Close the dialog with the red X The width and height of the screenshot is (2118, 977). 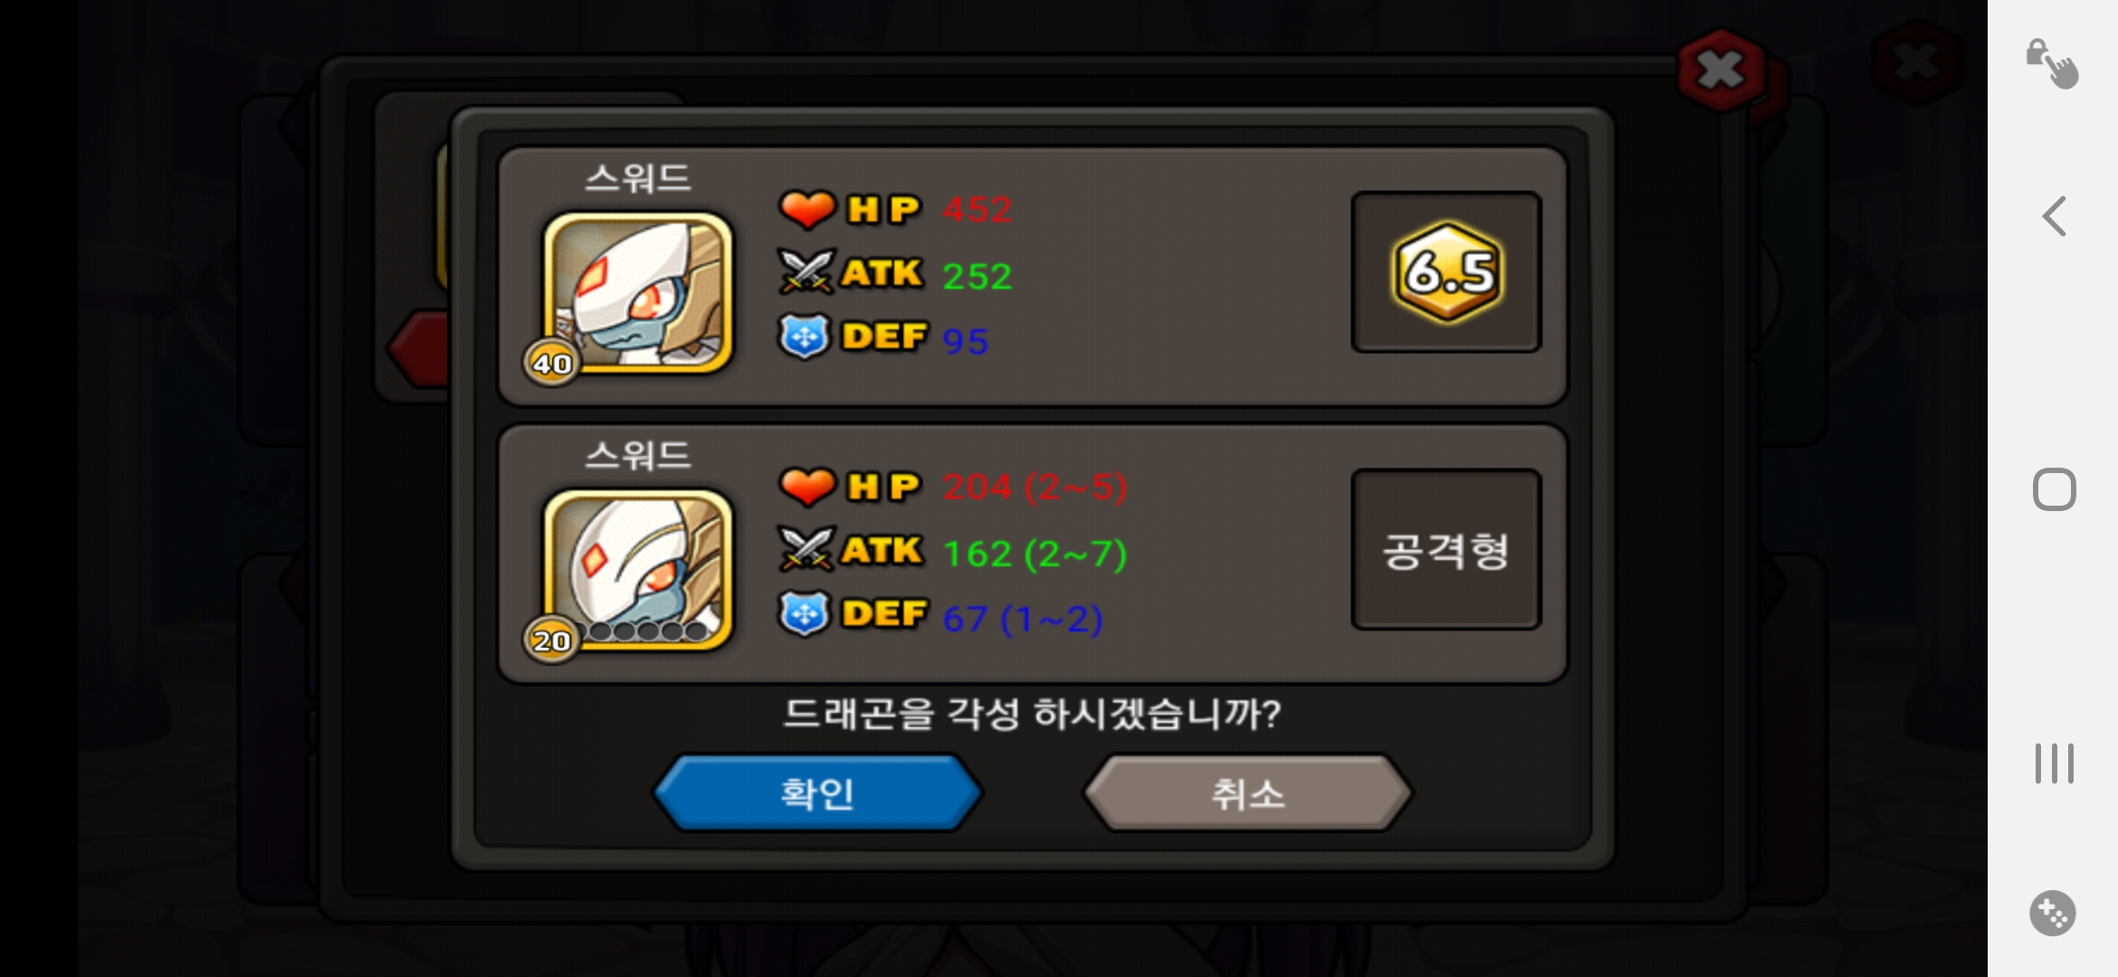pyautogui.click(x=1721, y=71)
